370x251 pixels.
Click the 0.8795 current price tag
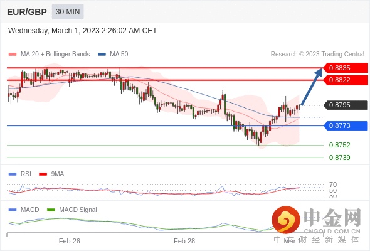(346, 105)
